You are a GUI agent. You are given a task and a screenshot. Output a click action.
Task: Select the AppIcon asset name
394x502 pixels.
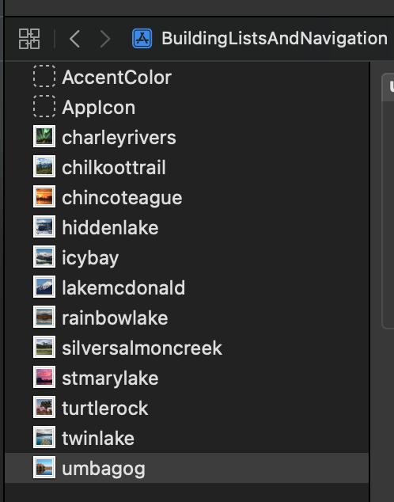98,108
